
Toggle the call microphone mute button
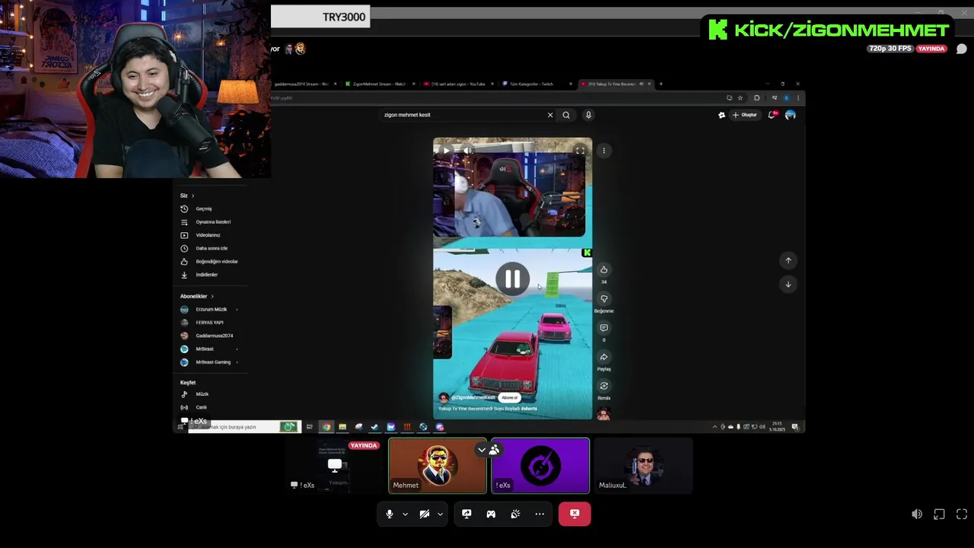click(390, 514)
